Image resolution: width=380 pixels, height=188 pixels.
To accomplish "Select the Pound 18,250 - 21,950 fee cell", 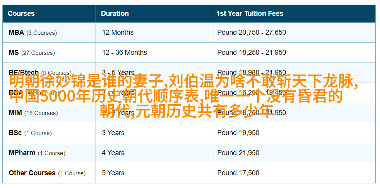I will pyautogui.click(x=252, y=53).
